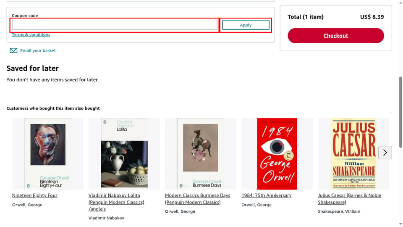
Task: Click 'Customers who bought this item also bought'
Action: click(53, 108)
